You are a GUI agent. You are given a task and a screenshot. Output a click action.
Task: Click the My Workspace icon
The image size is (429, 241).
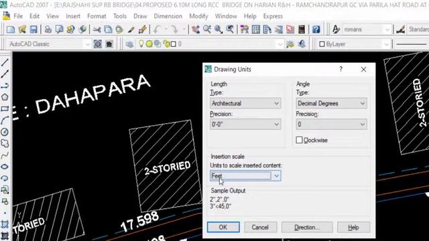coord(109,44)
